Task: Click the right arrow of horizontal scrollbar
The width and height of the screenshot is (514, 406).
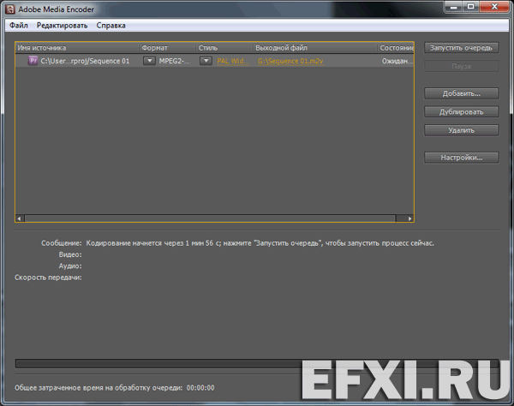Action: pos(409,218)
